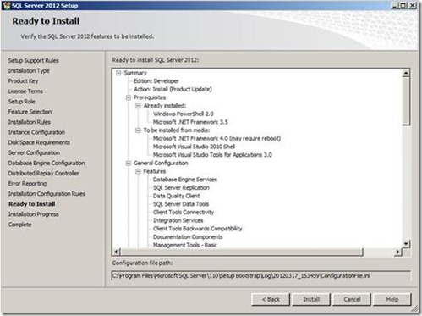Screen dimensions: 422x316
Task: Select the Instance Configuration step
Action: click(x=36, y=132)
